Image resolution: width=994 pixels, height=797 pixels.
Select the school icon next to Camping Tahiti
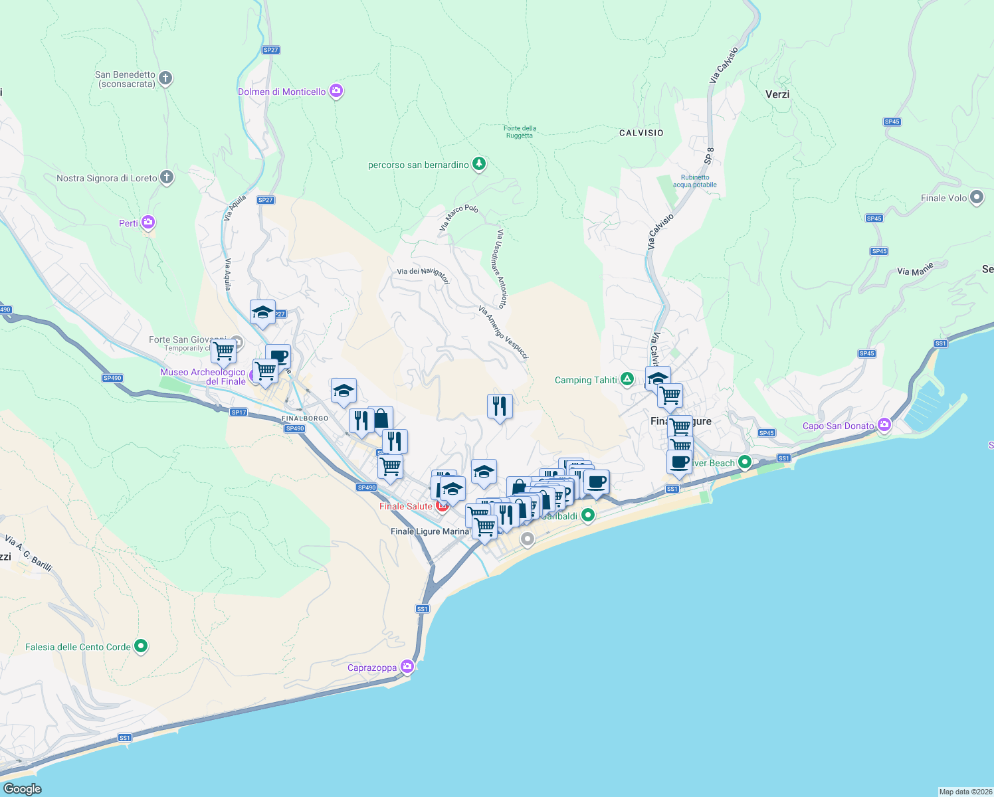[658, 379]
